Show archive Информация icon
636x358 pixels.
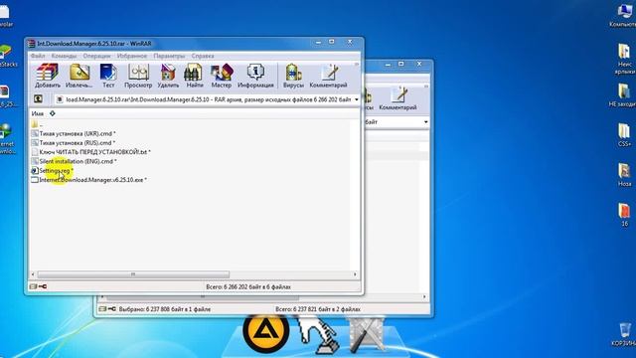click(x=255, y=76)
